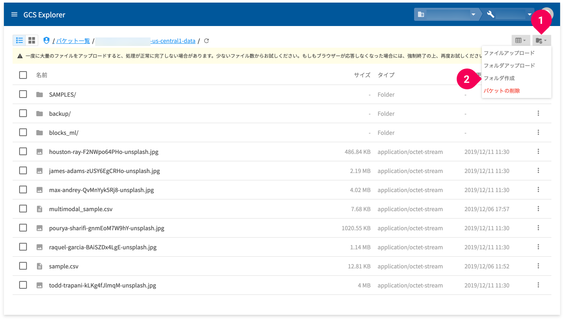
Task: Select raquel-garcia-BAiSZDx4LgE-unsplash.jpg checkbox
Action: click(23, 247)
